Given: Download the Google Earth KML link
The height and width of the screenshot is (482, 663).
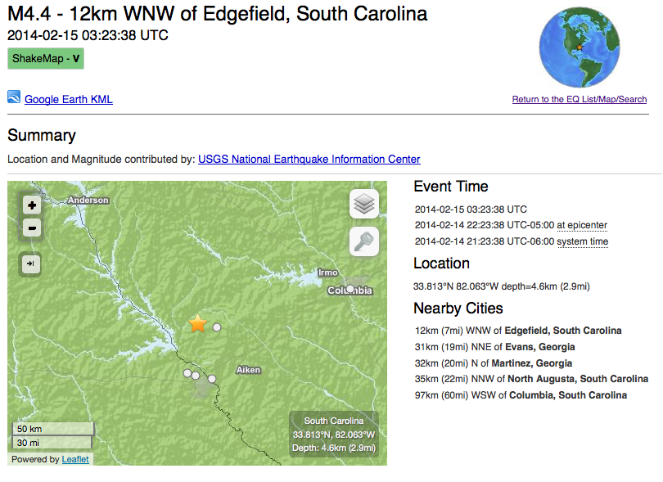Looking at the screenshot, I should tap(69, 100).
